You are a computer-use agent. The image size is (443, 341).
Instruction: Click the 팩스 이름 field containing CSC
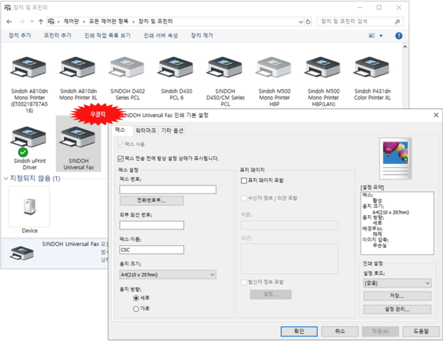tap(151, 250)
